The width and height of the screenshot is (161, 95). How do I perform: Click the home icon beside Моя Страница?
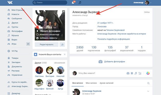click(9, 10)
